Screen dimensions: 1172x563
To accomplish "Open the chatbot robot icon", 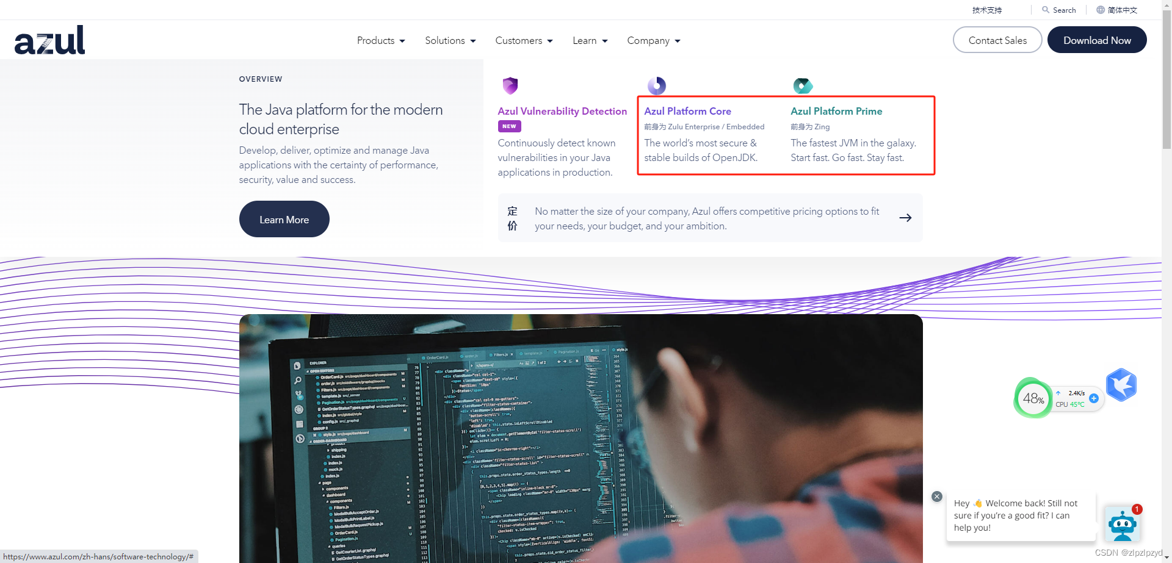I will 1123,524.
